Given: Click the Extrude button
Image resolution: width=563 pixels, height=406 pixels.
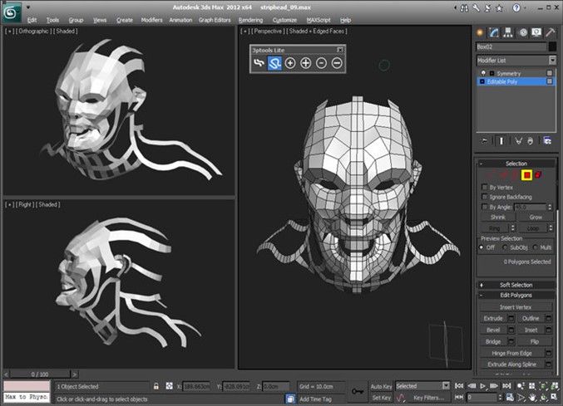Looking at the screenshot, I should point(493,318).
